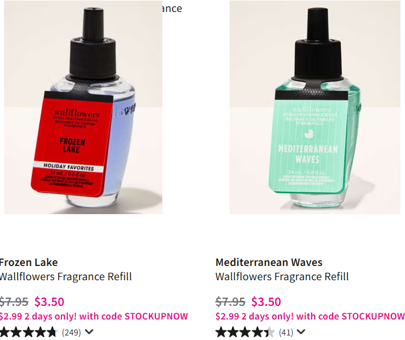Click the Frozen Lake $7.95 original price
The width and height of the screenshot is (405, 340).
click(14, 301)
